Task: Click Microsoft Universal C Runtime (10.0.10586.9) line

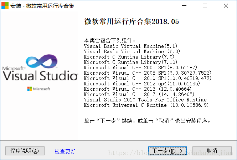Action: click(146, 105)
